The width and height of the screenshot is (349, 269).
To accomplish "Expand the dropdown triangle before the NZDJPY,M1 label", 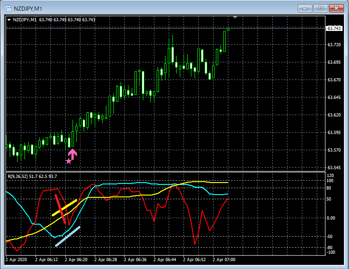I will [x=9, y=20].
